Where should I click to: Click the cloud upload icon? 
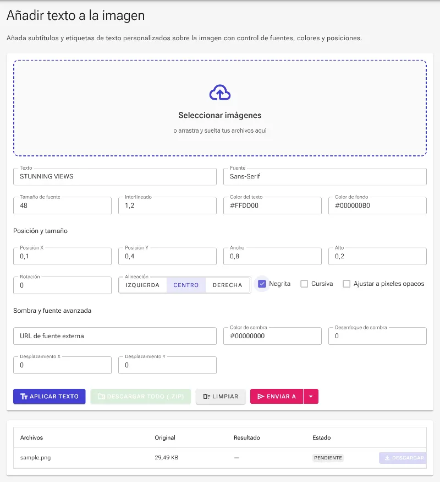pyautogui.click(x=219, y=93)
